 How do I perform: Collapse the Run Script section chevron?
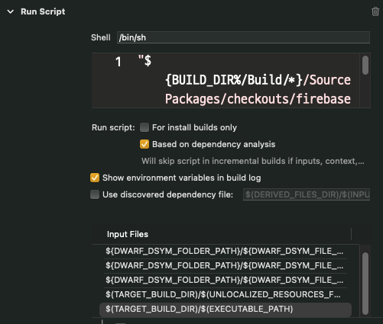11,11
